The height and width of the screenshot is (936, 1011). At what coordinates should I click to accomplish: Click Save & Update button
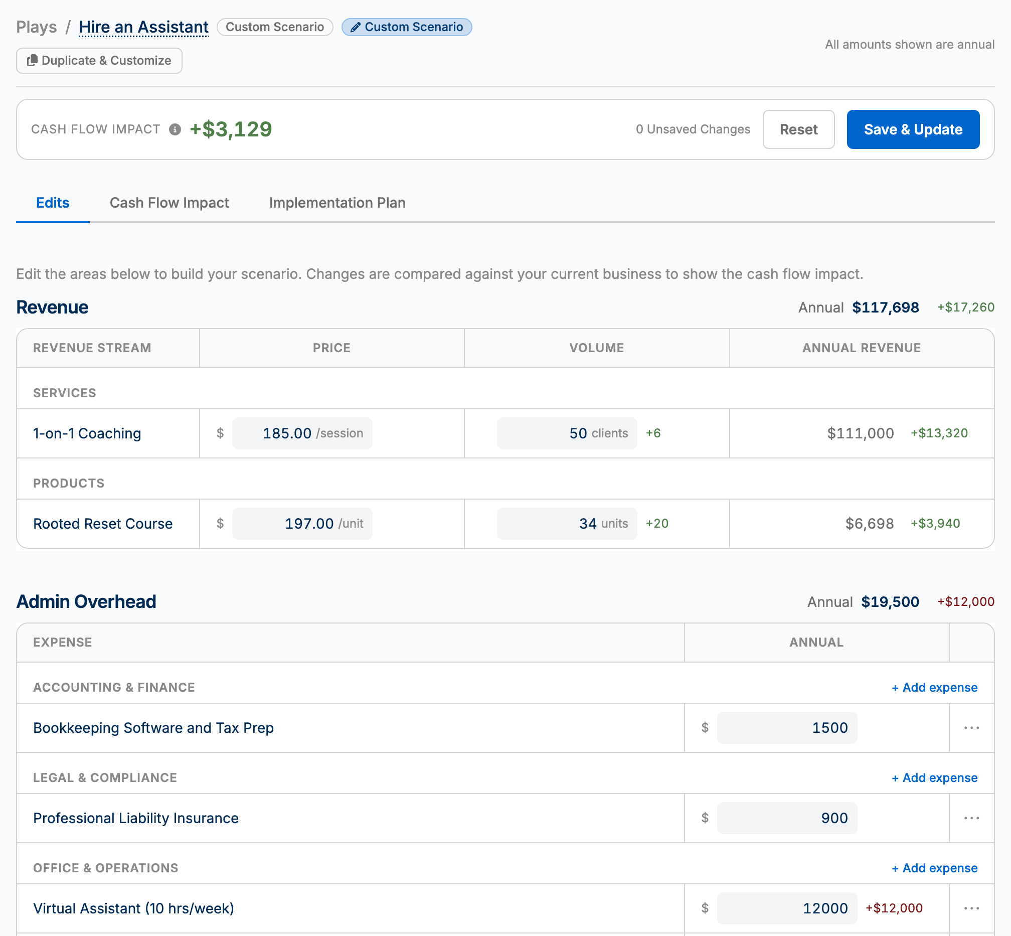pyautogui.click(x=913, y=129)
